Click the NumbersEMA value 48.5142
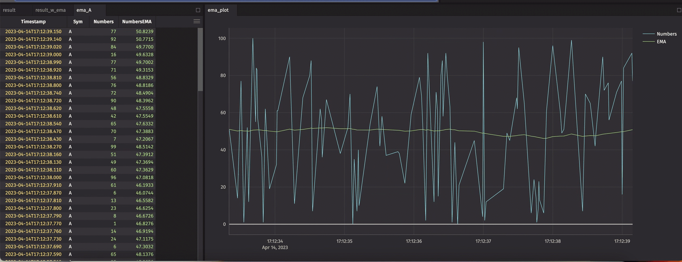The height and width of the screenshot is (262, 682). [145, 147]
